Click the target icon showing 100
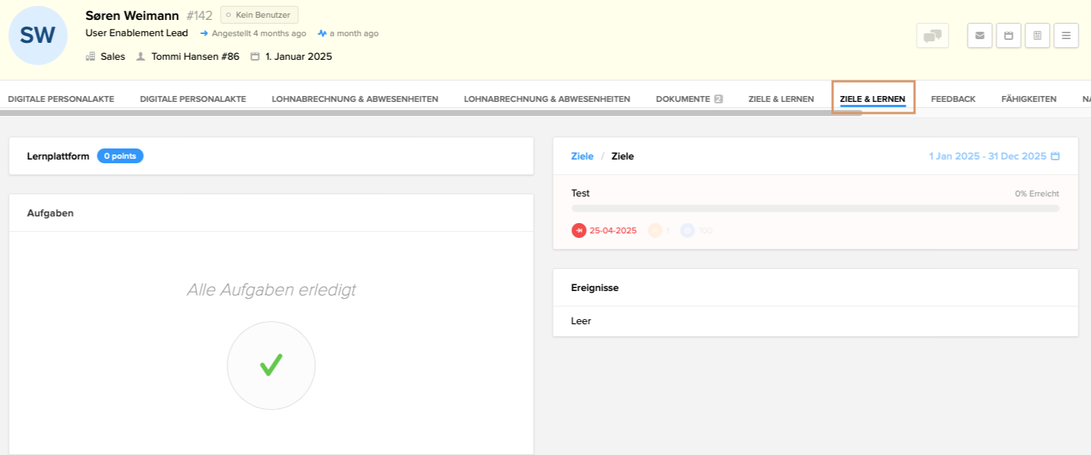This screenshot has width=1091, height=455. (688, 230)
